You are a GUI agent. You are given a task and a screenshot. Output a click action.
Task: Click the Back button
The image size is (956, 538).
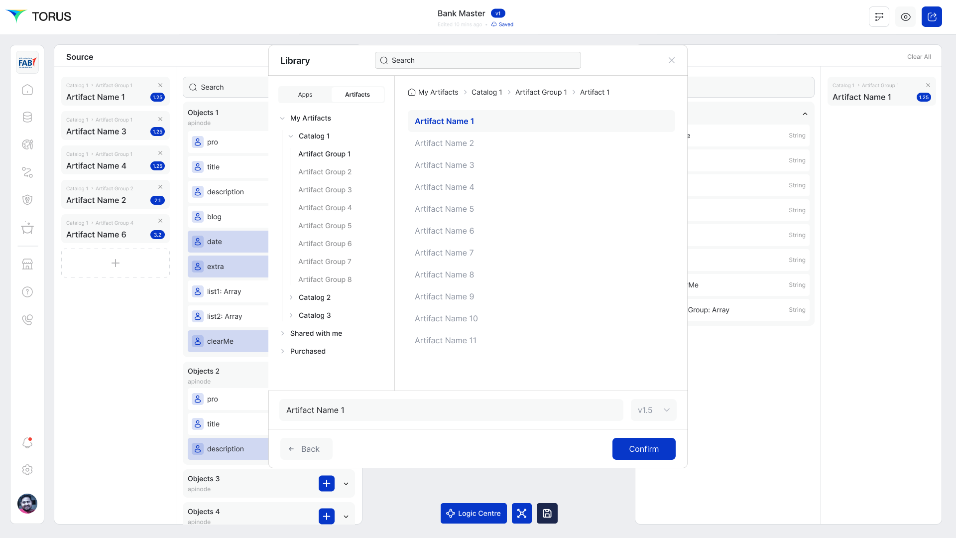pos(306,449)
